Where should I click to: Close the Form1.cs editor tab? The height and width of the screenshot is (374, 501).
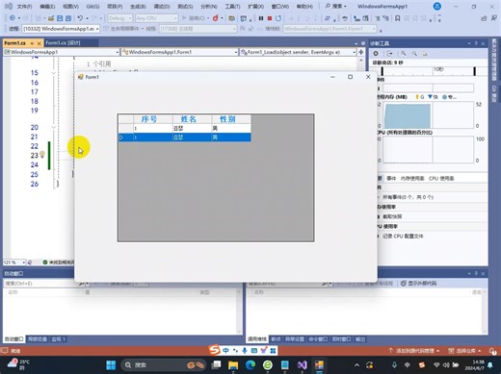(x=40, y=43)
